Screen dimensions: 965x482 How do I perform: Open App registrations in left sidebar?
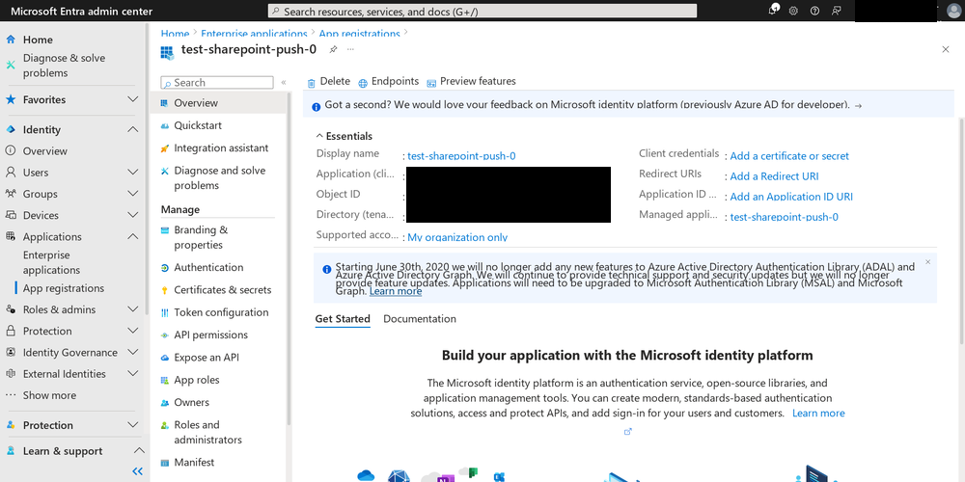(x=64, y=288)
